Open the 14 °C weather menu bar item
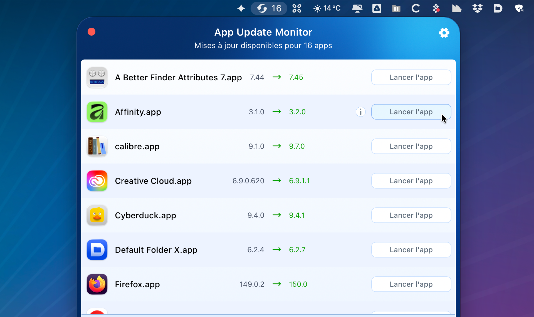This screenshot has height=317, width=534. coord(327,8)
